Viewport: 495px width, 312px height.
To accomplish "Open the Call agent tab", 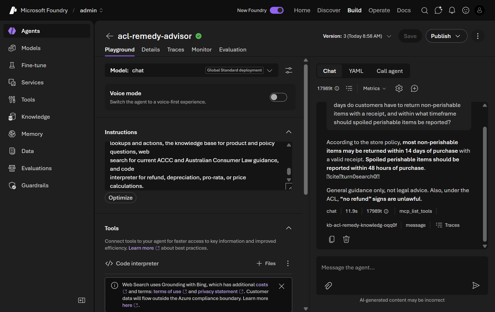I will [x=390, y=71].
